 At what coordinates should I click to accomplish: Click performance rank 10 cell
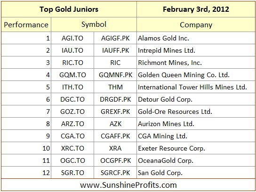(26, 148)
